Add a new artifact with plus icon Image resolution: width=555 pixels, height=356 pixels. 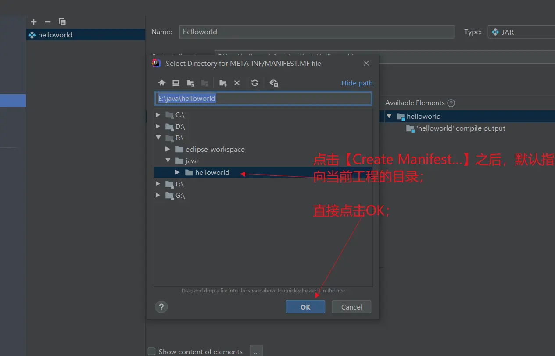coord(34,21)
